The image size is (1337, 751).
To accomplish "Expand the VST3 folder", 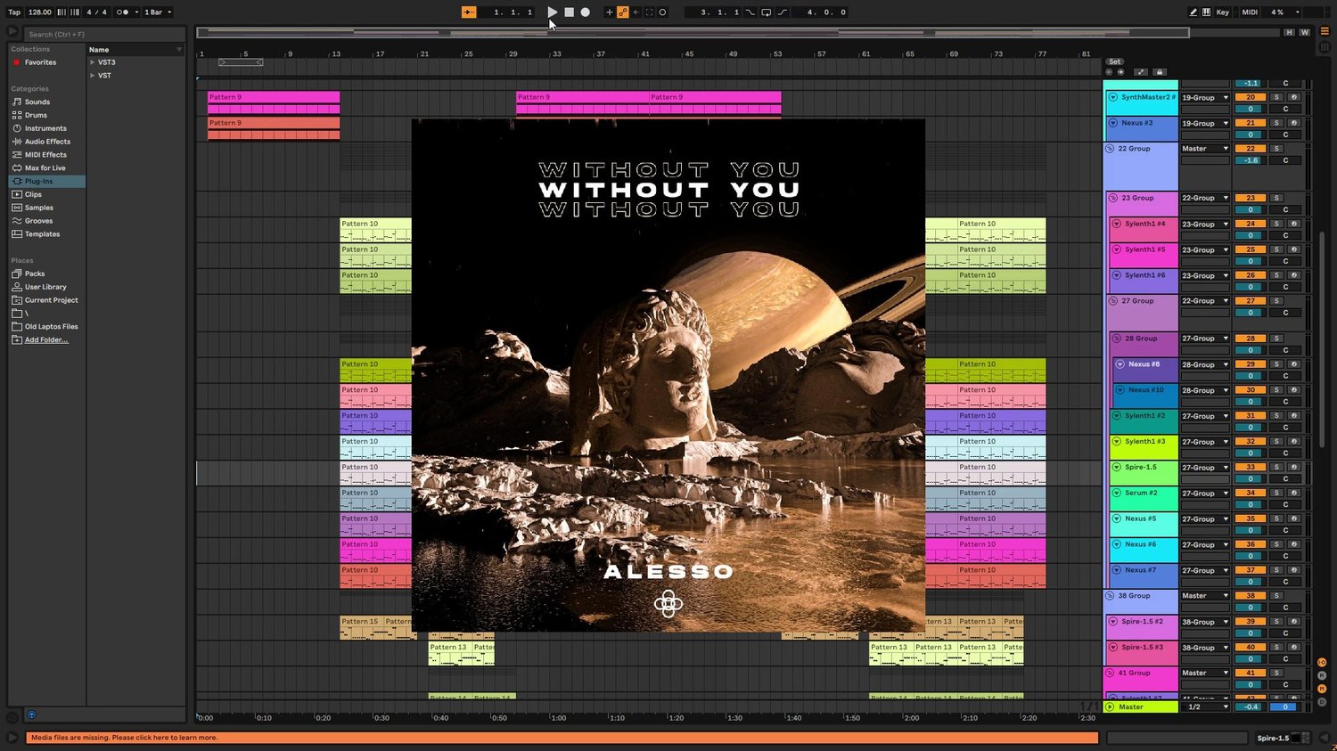I will (x=92, y=62).
